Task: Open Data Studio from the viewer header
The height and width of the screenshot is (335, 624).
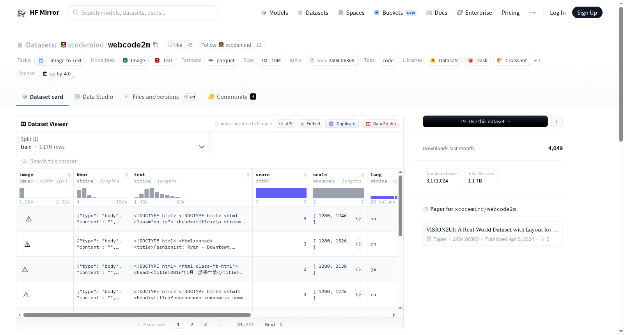Action: point(381,124)
